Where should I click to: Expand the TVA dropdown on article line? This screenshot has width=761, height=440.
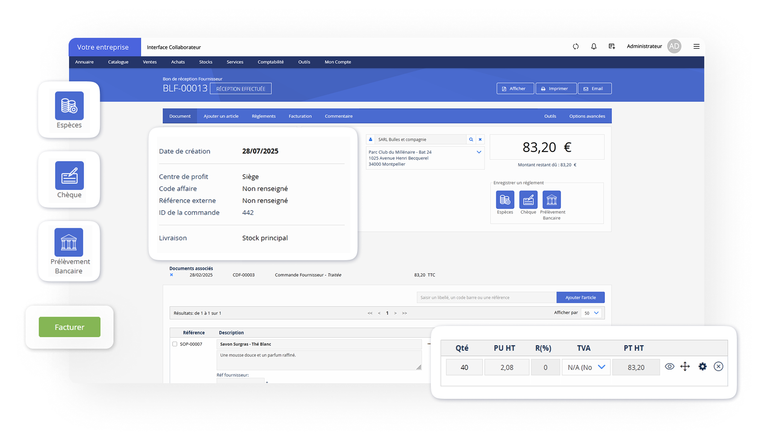pos(586,367)
